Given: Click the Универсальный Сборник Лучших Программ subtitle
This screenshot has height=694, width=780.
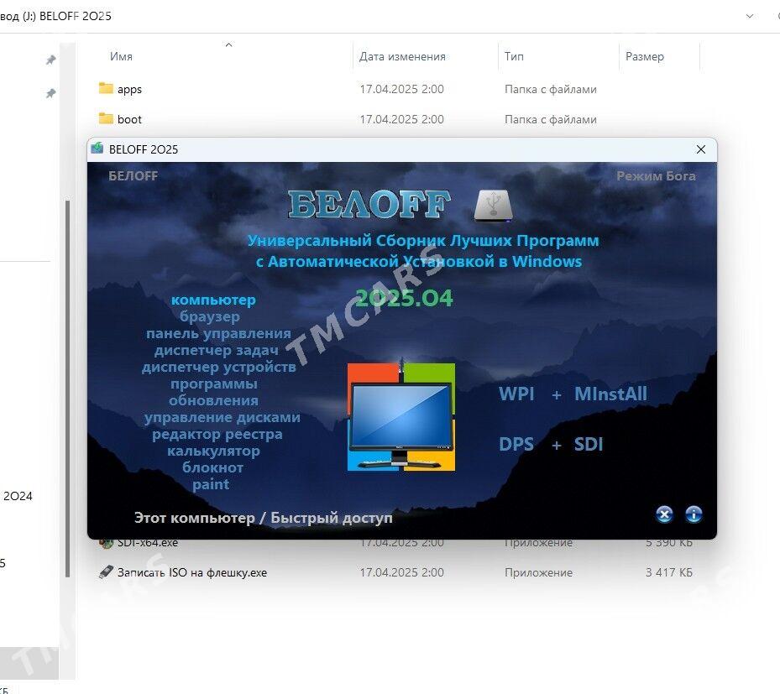Looking at the screenshot, I should pos(423,241).
